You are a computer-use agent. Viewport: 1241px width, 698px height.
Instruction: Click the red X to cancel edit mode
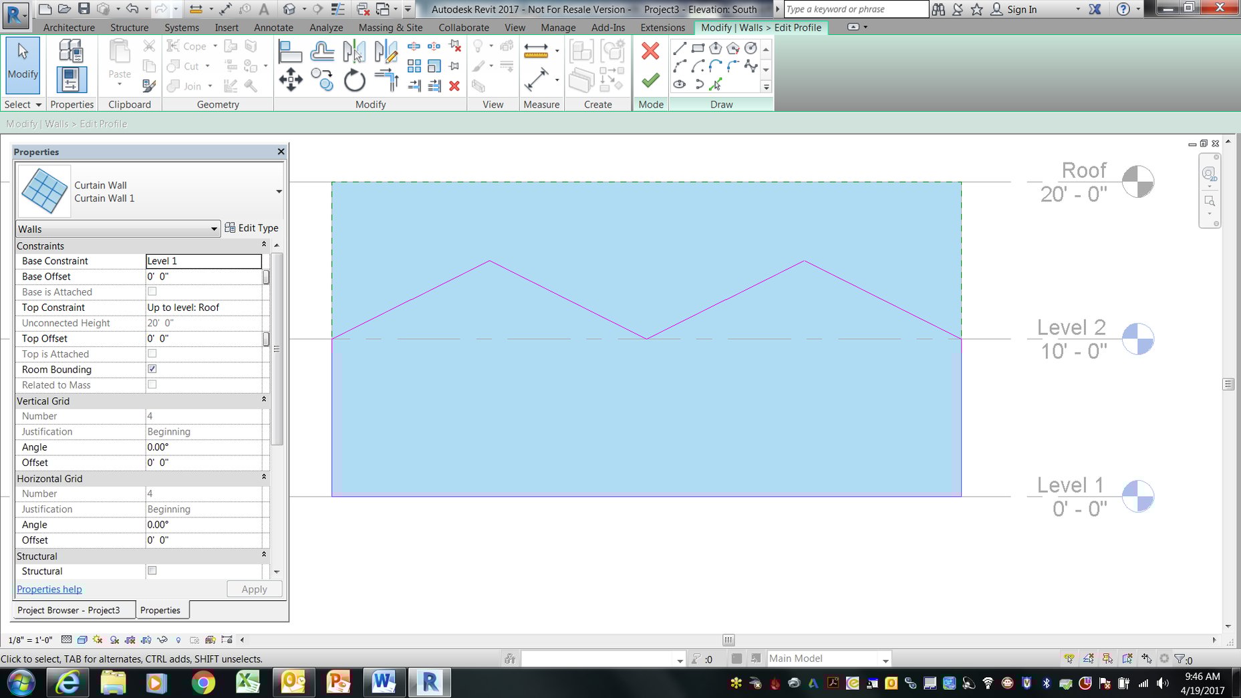(650, 49)
